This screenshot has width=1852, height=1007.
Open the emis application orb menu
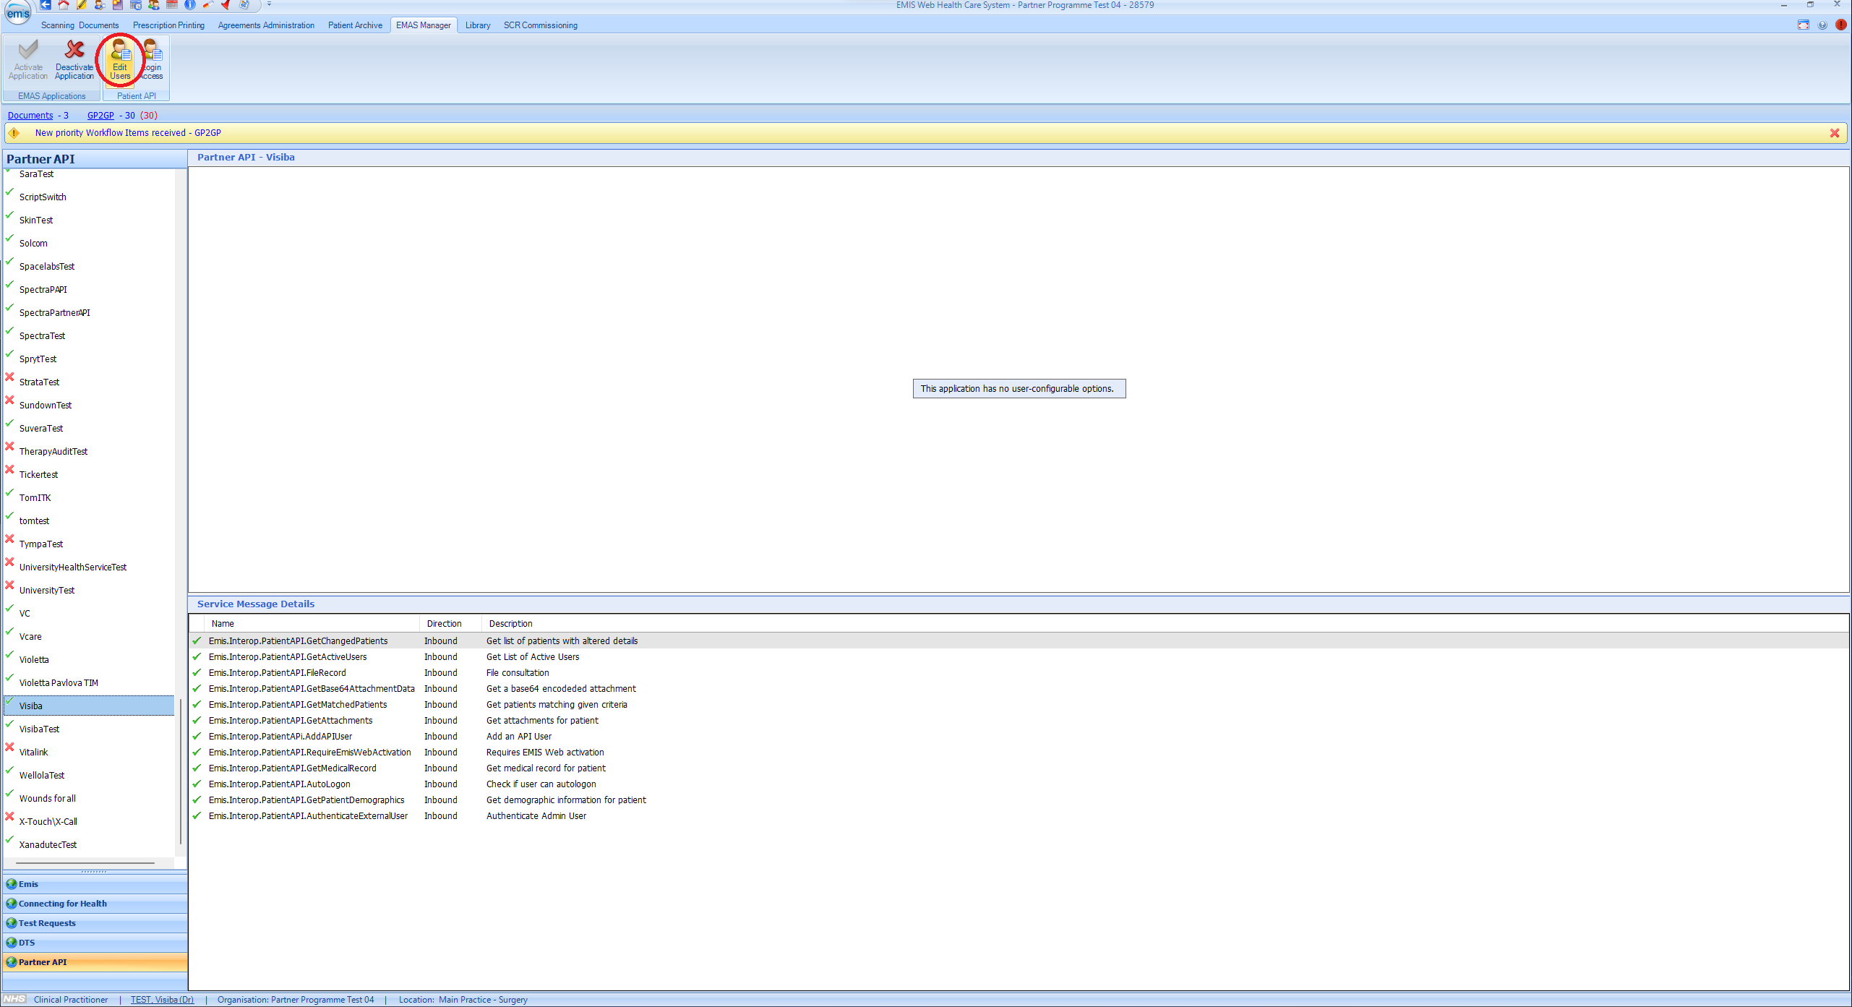point(18,12)
